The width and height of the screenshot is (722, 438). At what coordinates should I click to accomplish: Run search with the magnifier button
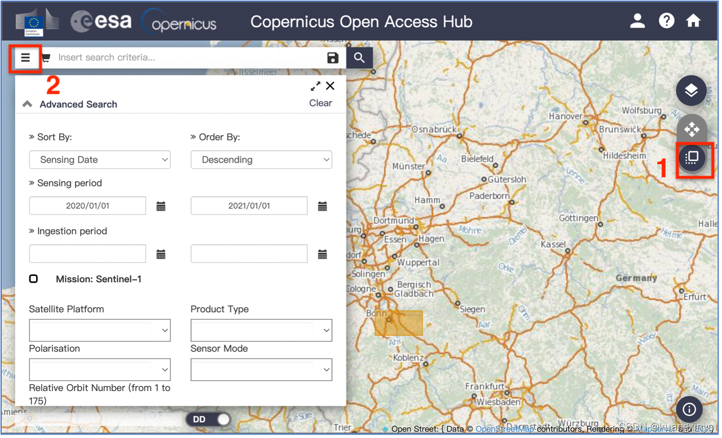tap(359, 58)
